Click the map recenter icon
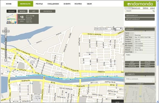 (6, 31)
